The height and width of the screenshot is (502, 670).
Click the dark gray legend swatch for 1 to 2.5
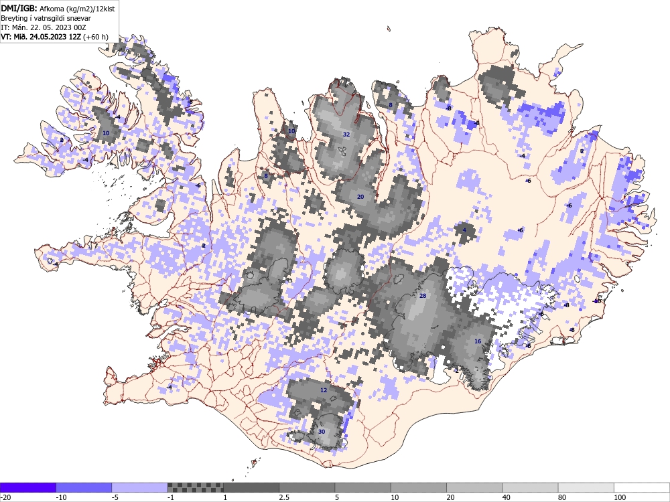[251, 487]
